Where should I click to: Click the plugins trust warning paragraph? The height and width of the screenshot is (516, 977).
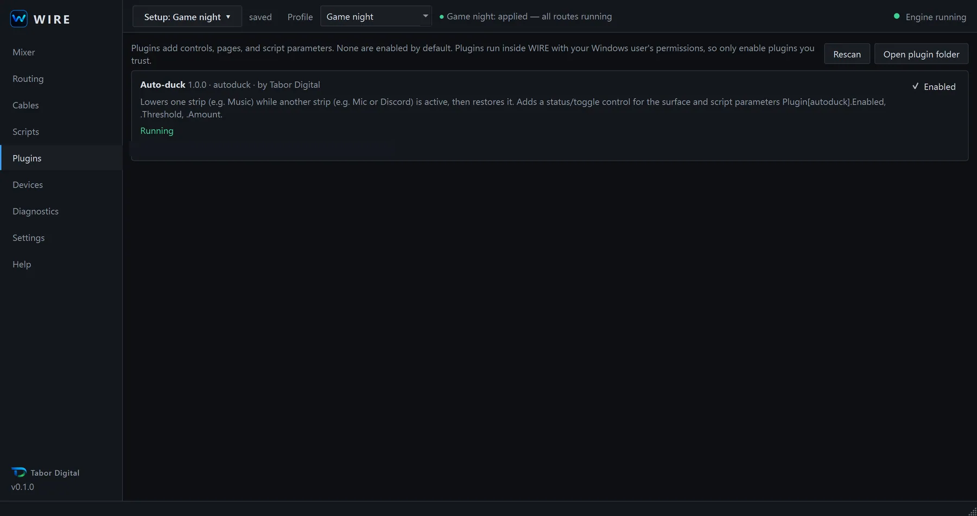473,54
